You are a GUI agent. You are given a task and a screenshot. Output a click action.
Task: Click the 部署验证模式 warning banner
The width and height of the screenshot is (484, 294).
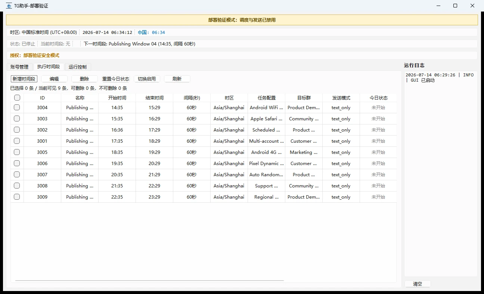[242, 20]
